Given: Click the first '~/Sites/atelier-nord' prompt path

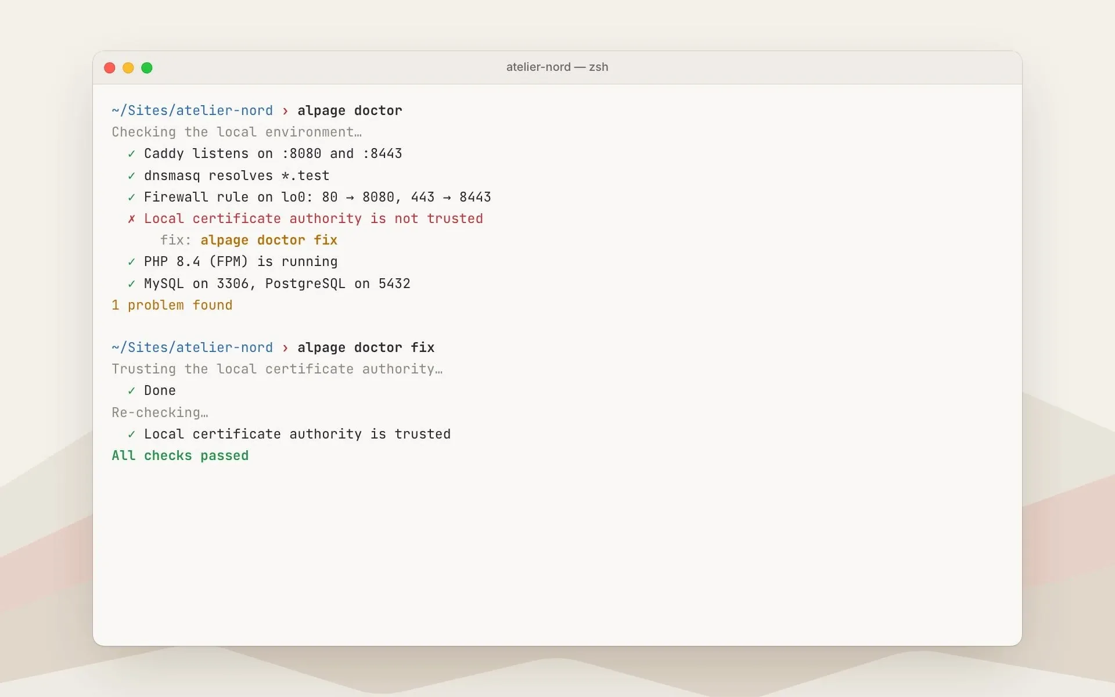Looking at the screenshot, I should [x=192, y=110].
